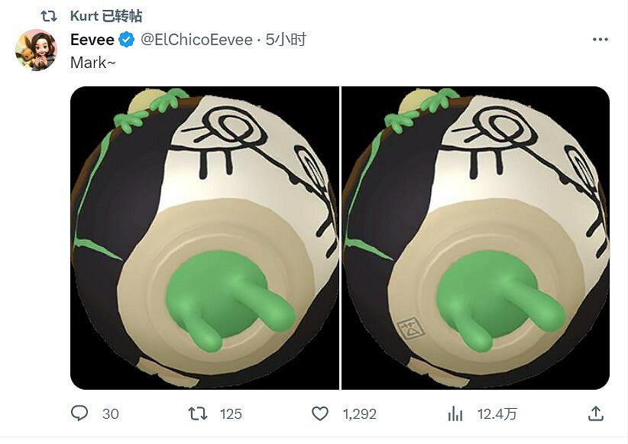Click the "5小时" timestamp
The width and height of the screenshot is (628, 444).
286,40
